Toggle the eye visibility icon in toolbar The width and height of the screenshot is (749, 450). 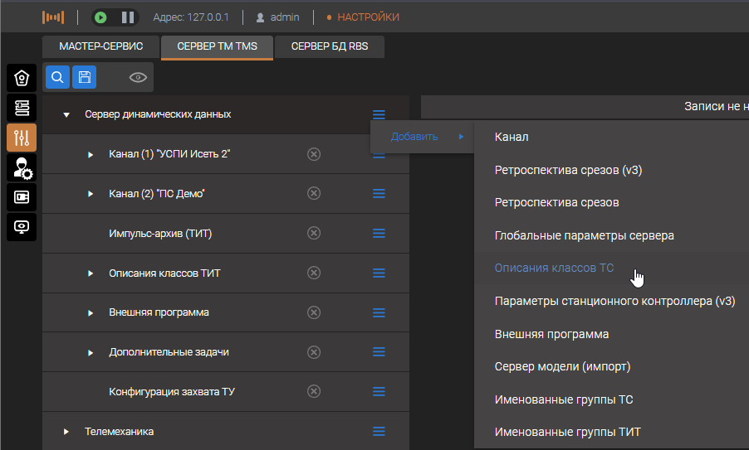pyautogui.click(x=138, y=78)
